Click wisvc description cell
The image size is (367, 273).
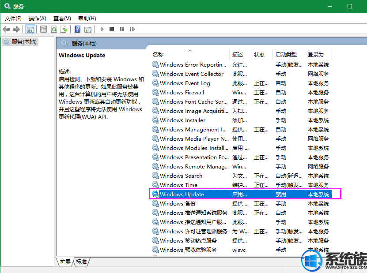pyautogui.click(x=239, y=250)
